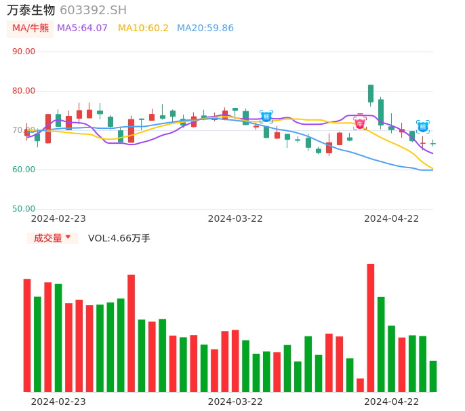Image resolution: width=465 pixels, height=411 pixels.
Task: Click the 603392.SH stock code
Action: [93, 10]
